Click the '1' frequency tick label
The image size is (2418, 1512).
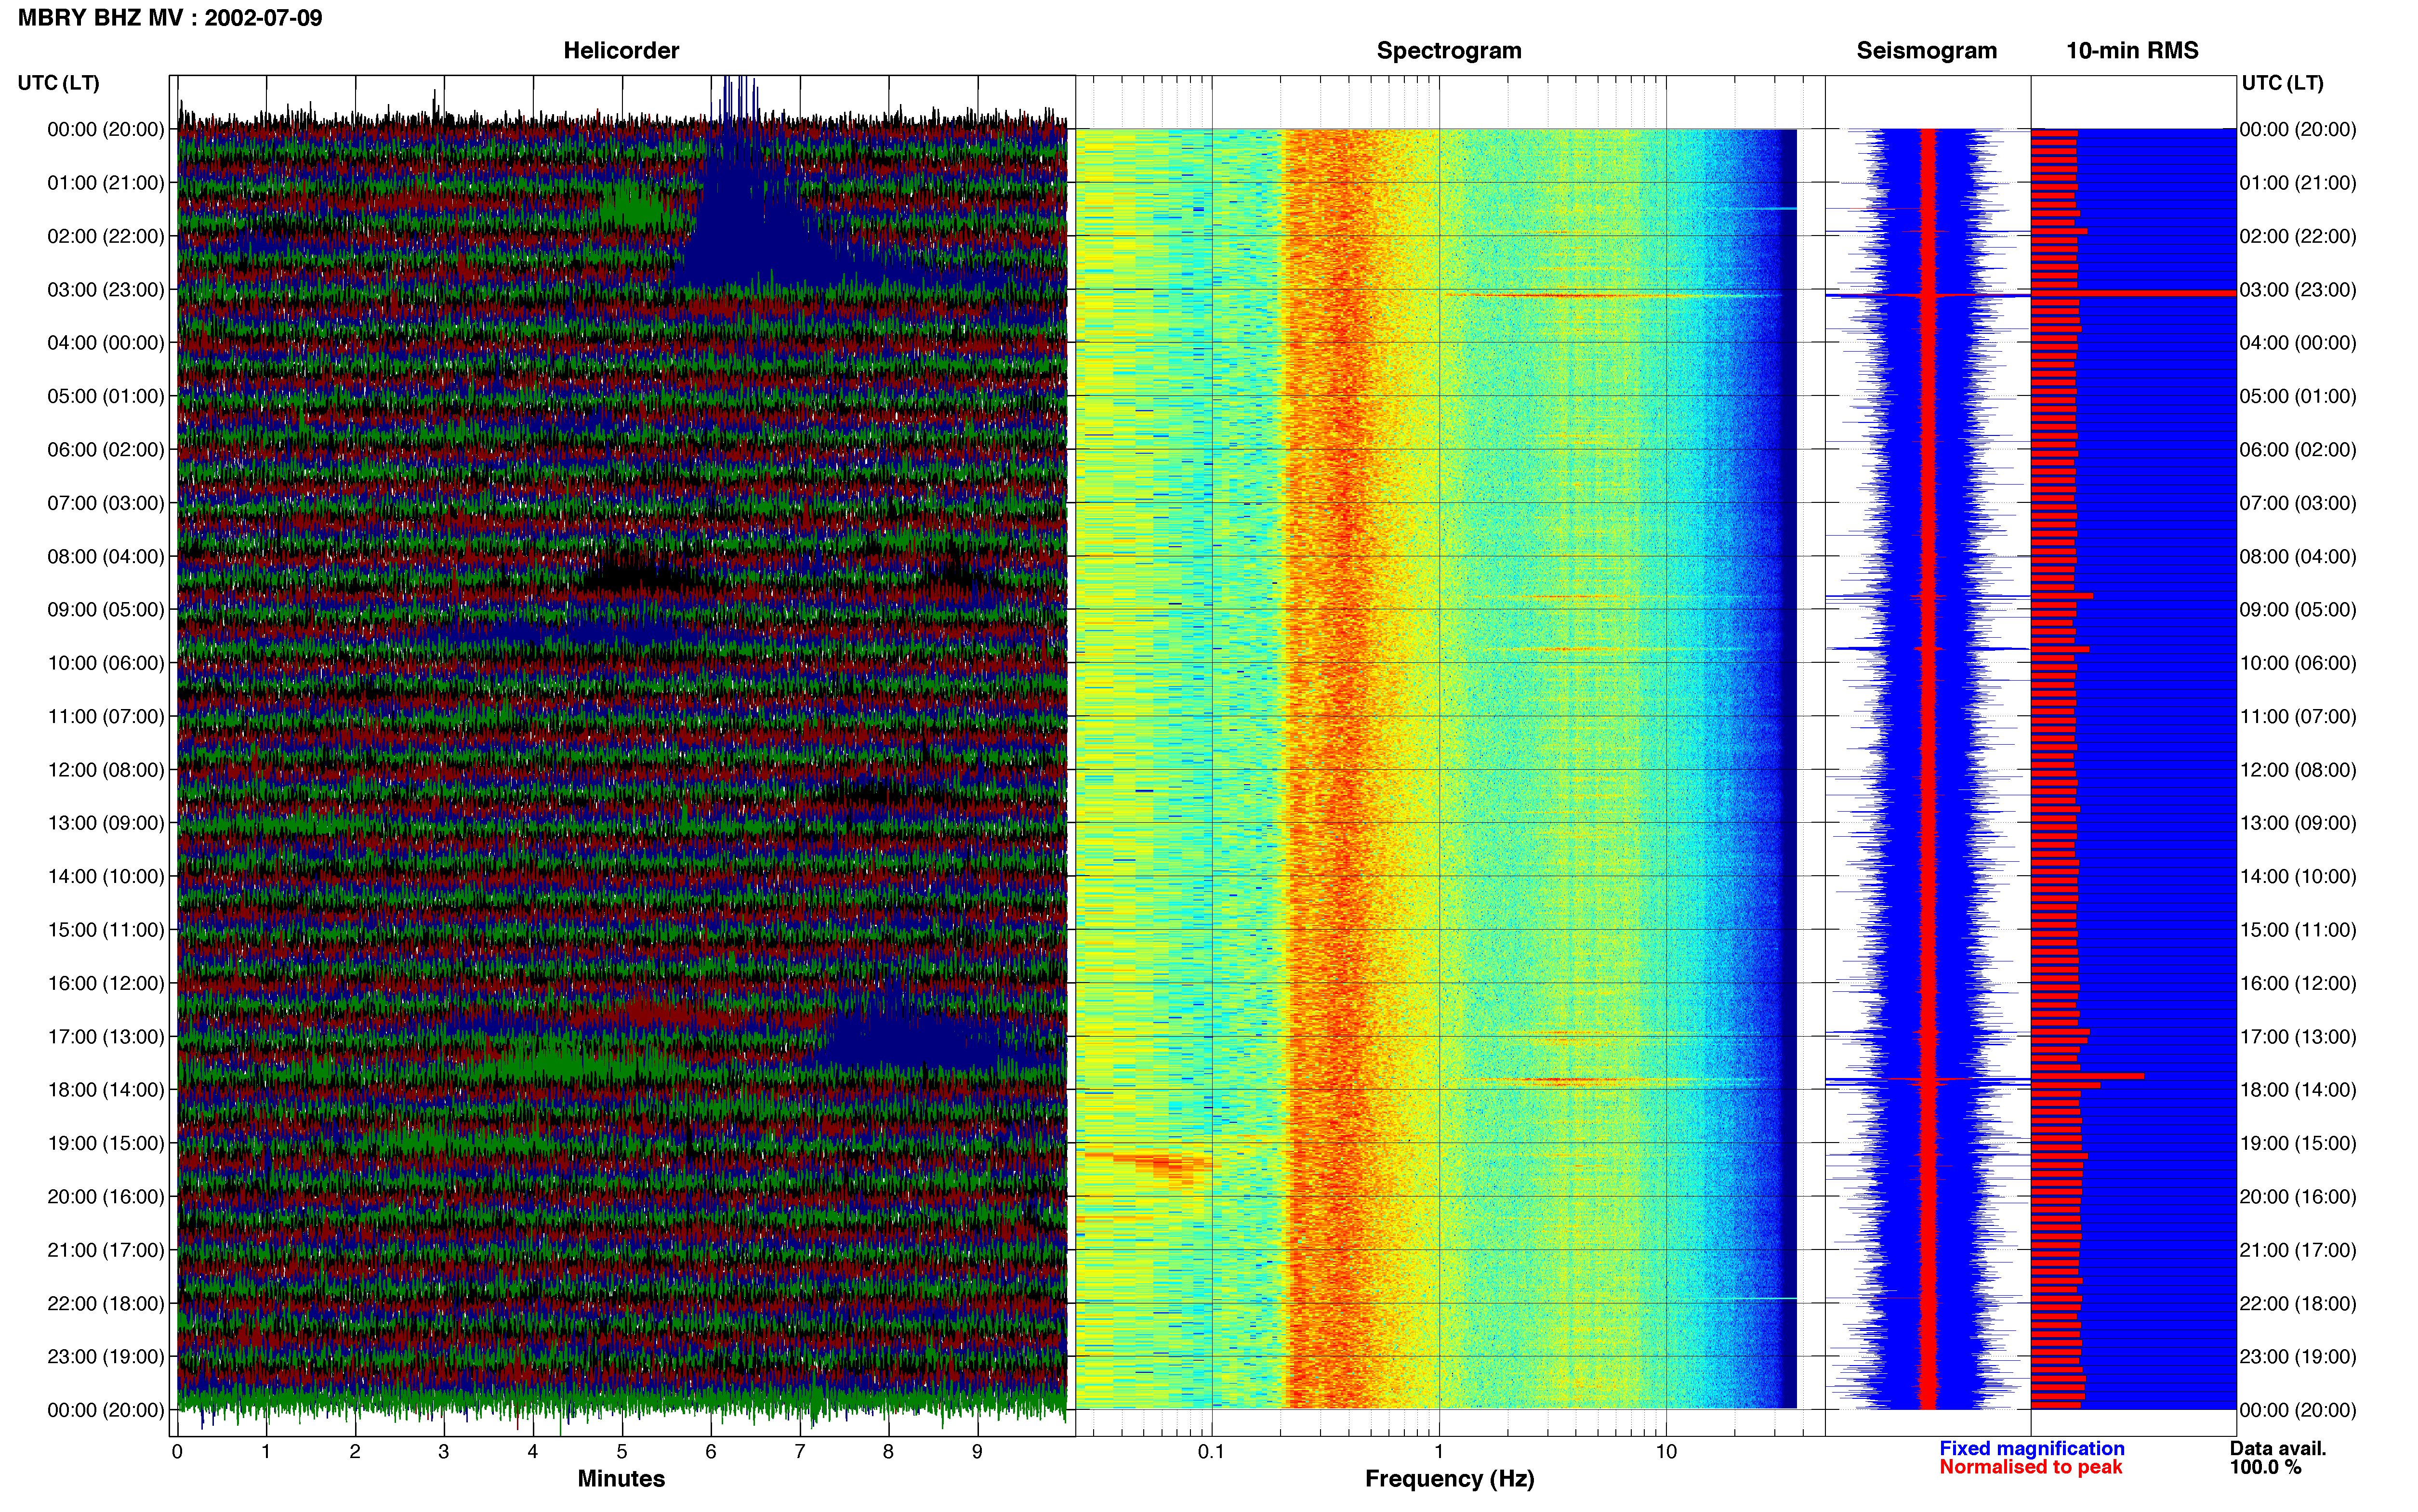tap(1439, 1452)
